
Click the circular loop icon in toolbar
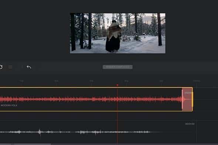[x=1, y=67]
